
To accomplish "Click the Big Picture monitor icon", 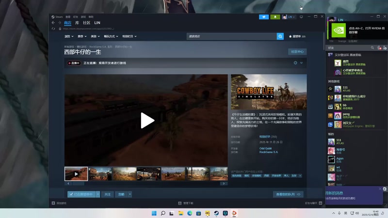I will [x=301, y=17].
